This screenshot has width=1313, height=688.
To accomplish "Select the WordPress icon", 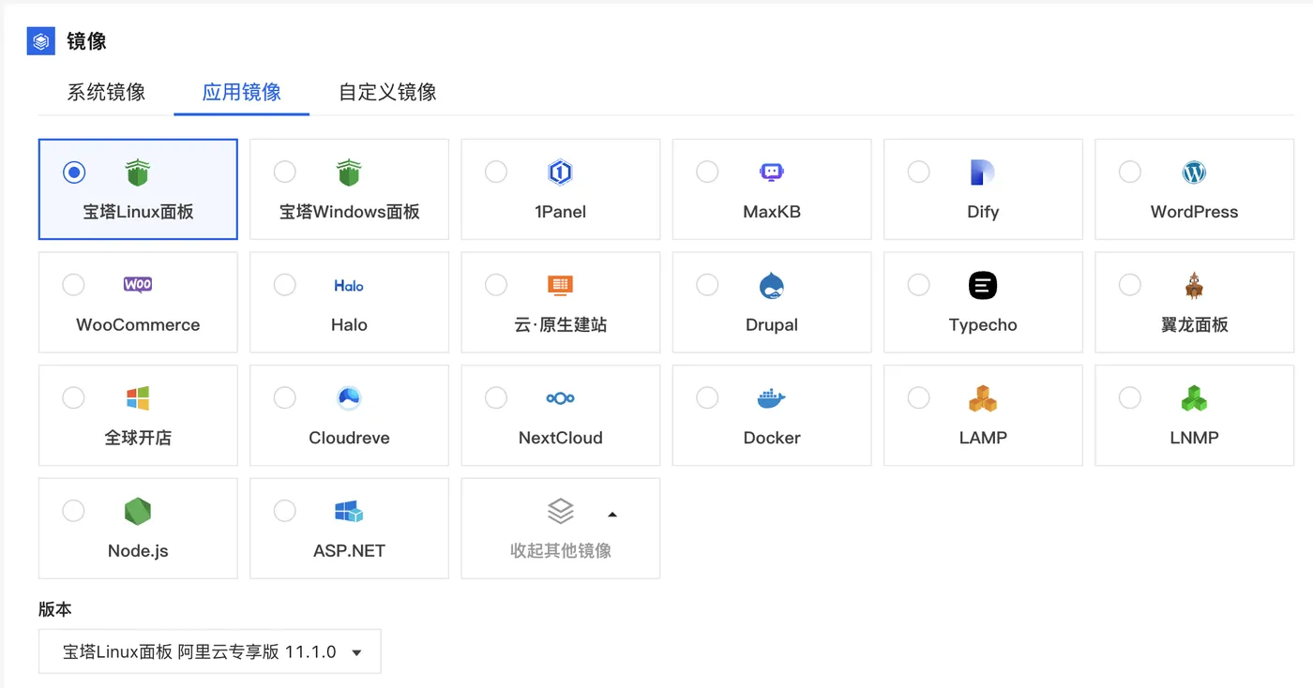I will point(1194,172).
